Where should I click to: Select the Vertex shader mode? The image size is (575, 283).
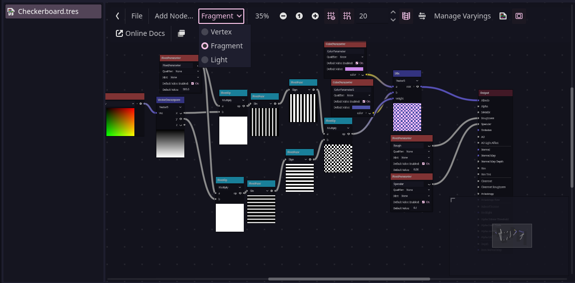pyautogui.click(x=221, y=32)
